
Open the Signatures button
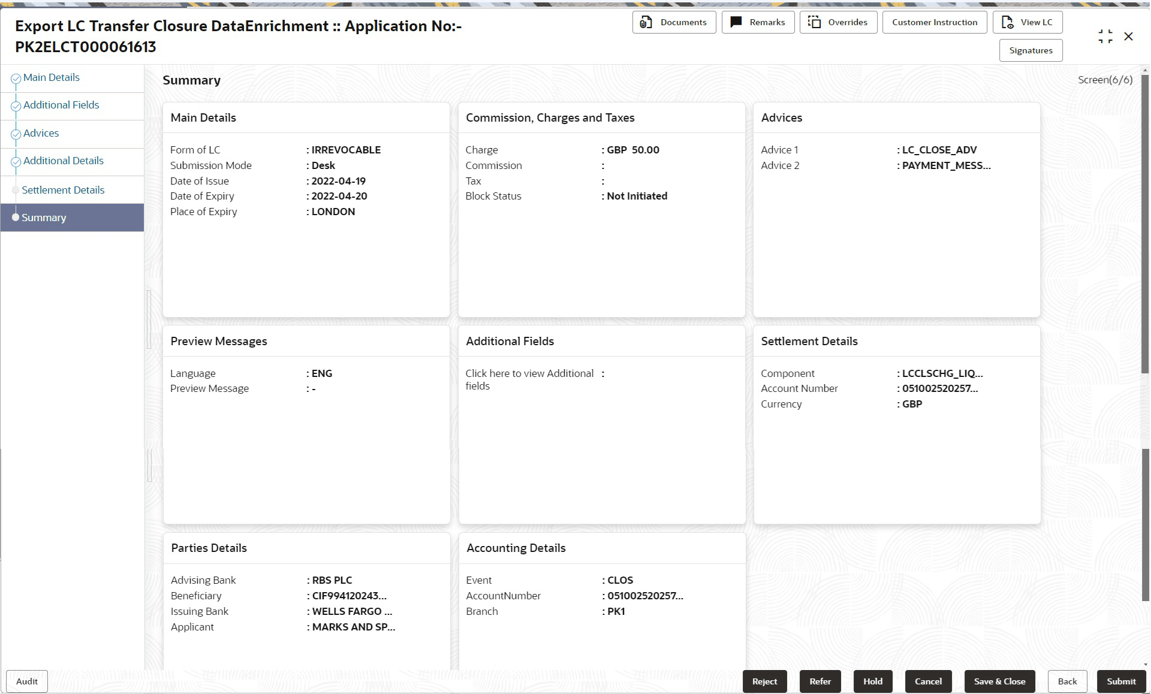pyautogui.click(x=1031, y=50)
